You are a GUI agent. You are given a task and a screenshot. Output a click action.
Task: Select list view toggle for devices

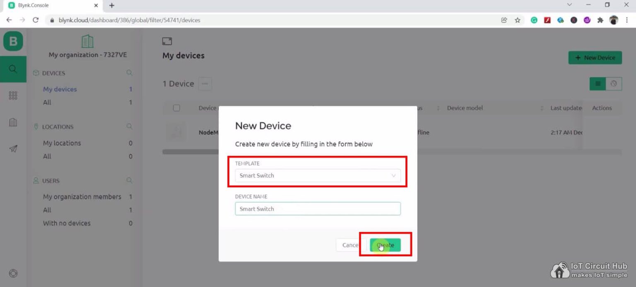pos(597,84)
